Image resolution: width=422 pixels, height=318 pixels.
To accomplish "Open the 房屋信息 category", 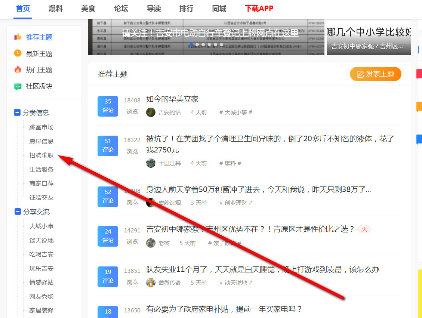I will pyautogui.click(x=41, y=141).
